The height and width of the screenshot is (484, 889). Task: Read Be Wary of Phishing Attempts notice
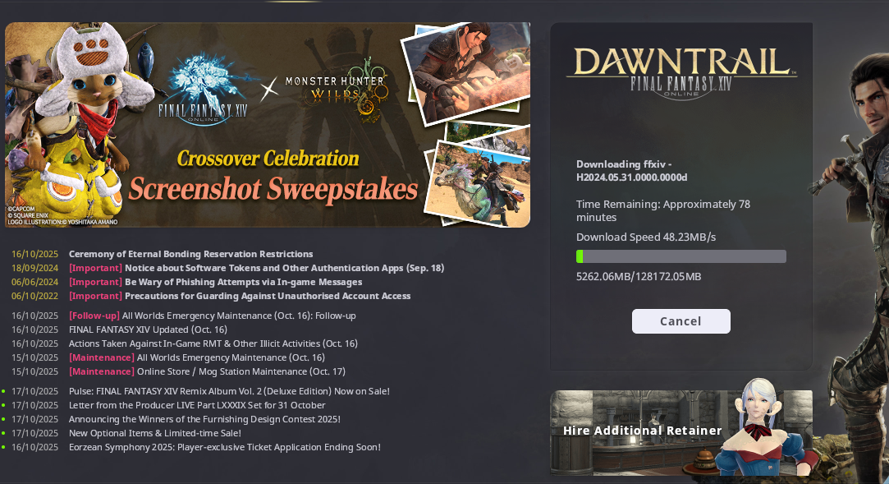(x=215, y=282)
